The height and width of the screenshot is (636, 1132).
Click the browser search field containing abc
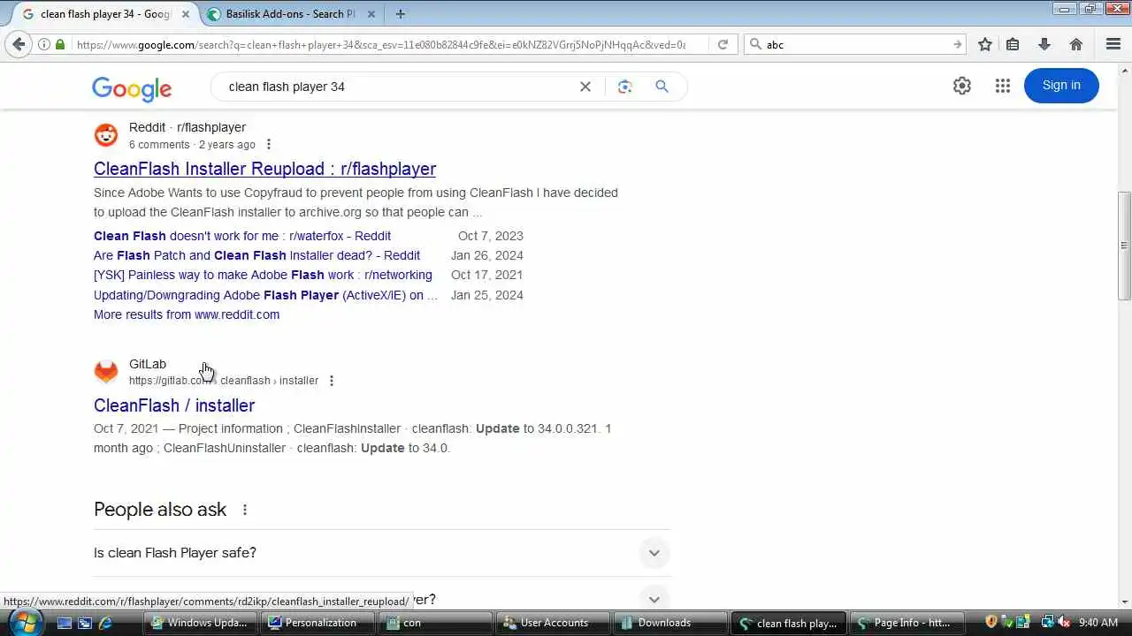(854, 44)
